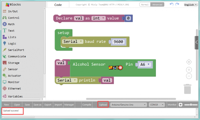Zoom in using the plus icon
The height and width of the screenshot is (120, 200).
(189, 70)
